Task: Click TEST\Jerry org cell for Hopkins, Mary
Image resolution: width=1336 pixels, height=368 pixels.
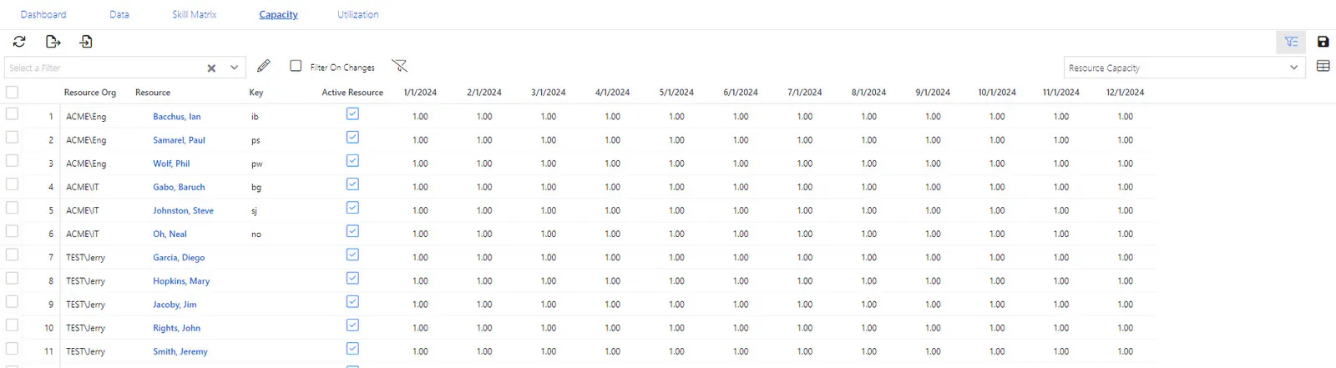Action: point(86,281)
